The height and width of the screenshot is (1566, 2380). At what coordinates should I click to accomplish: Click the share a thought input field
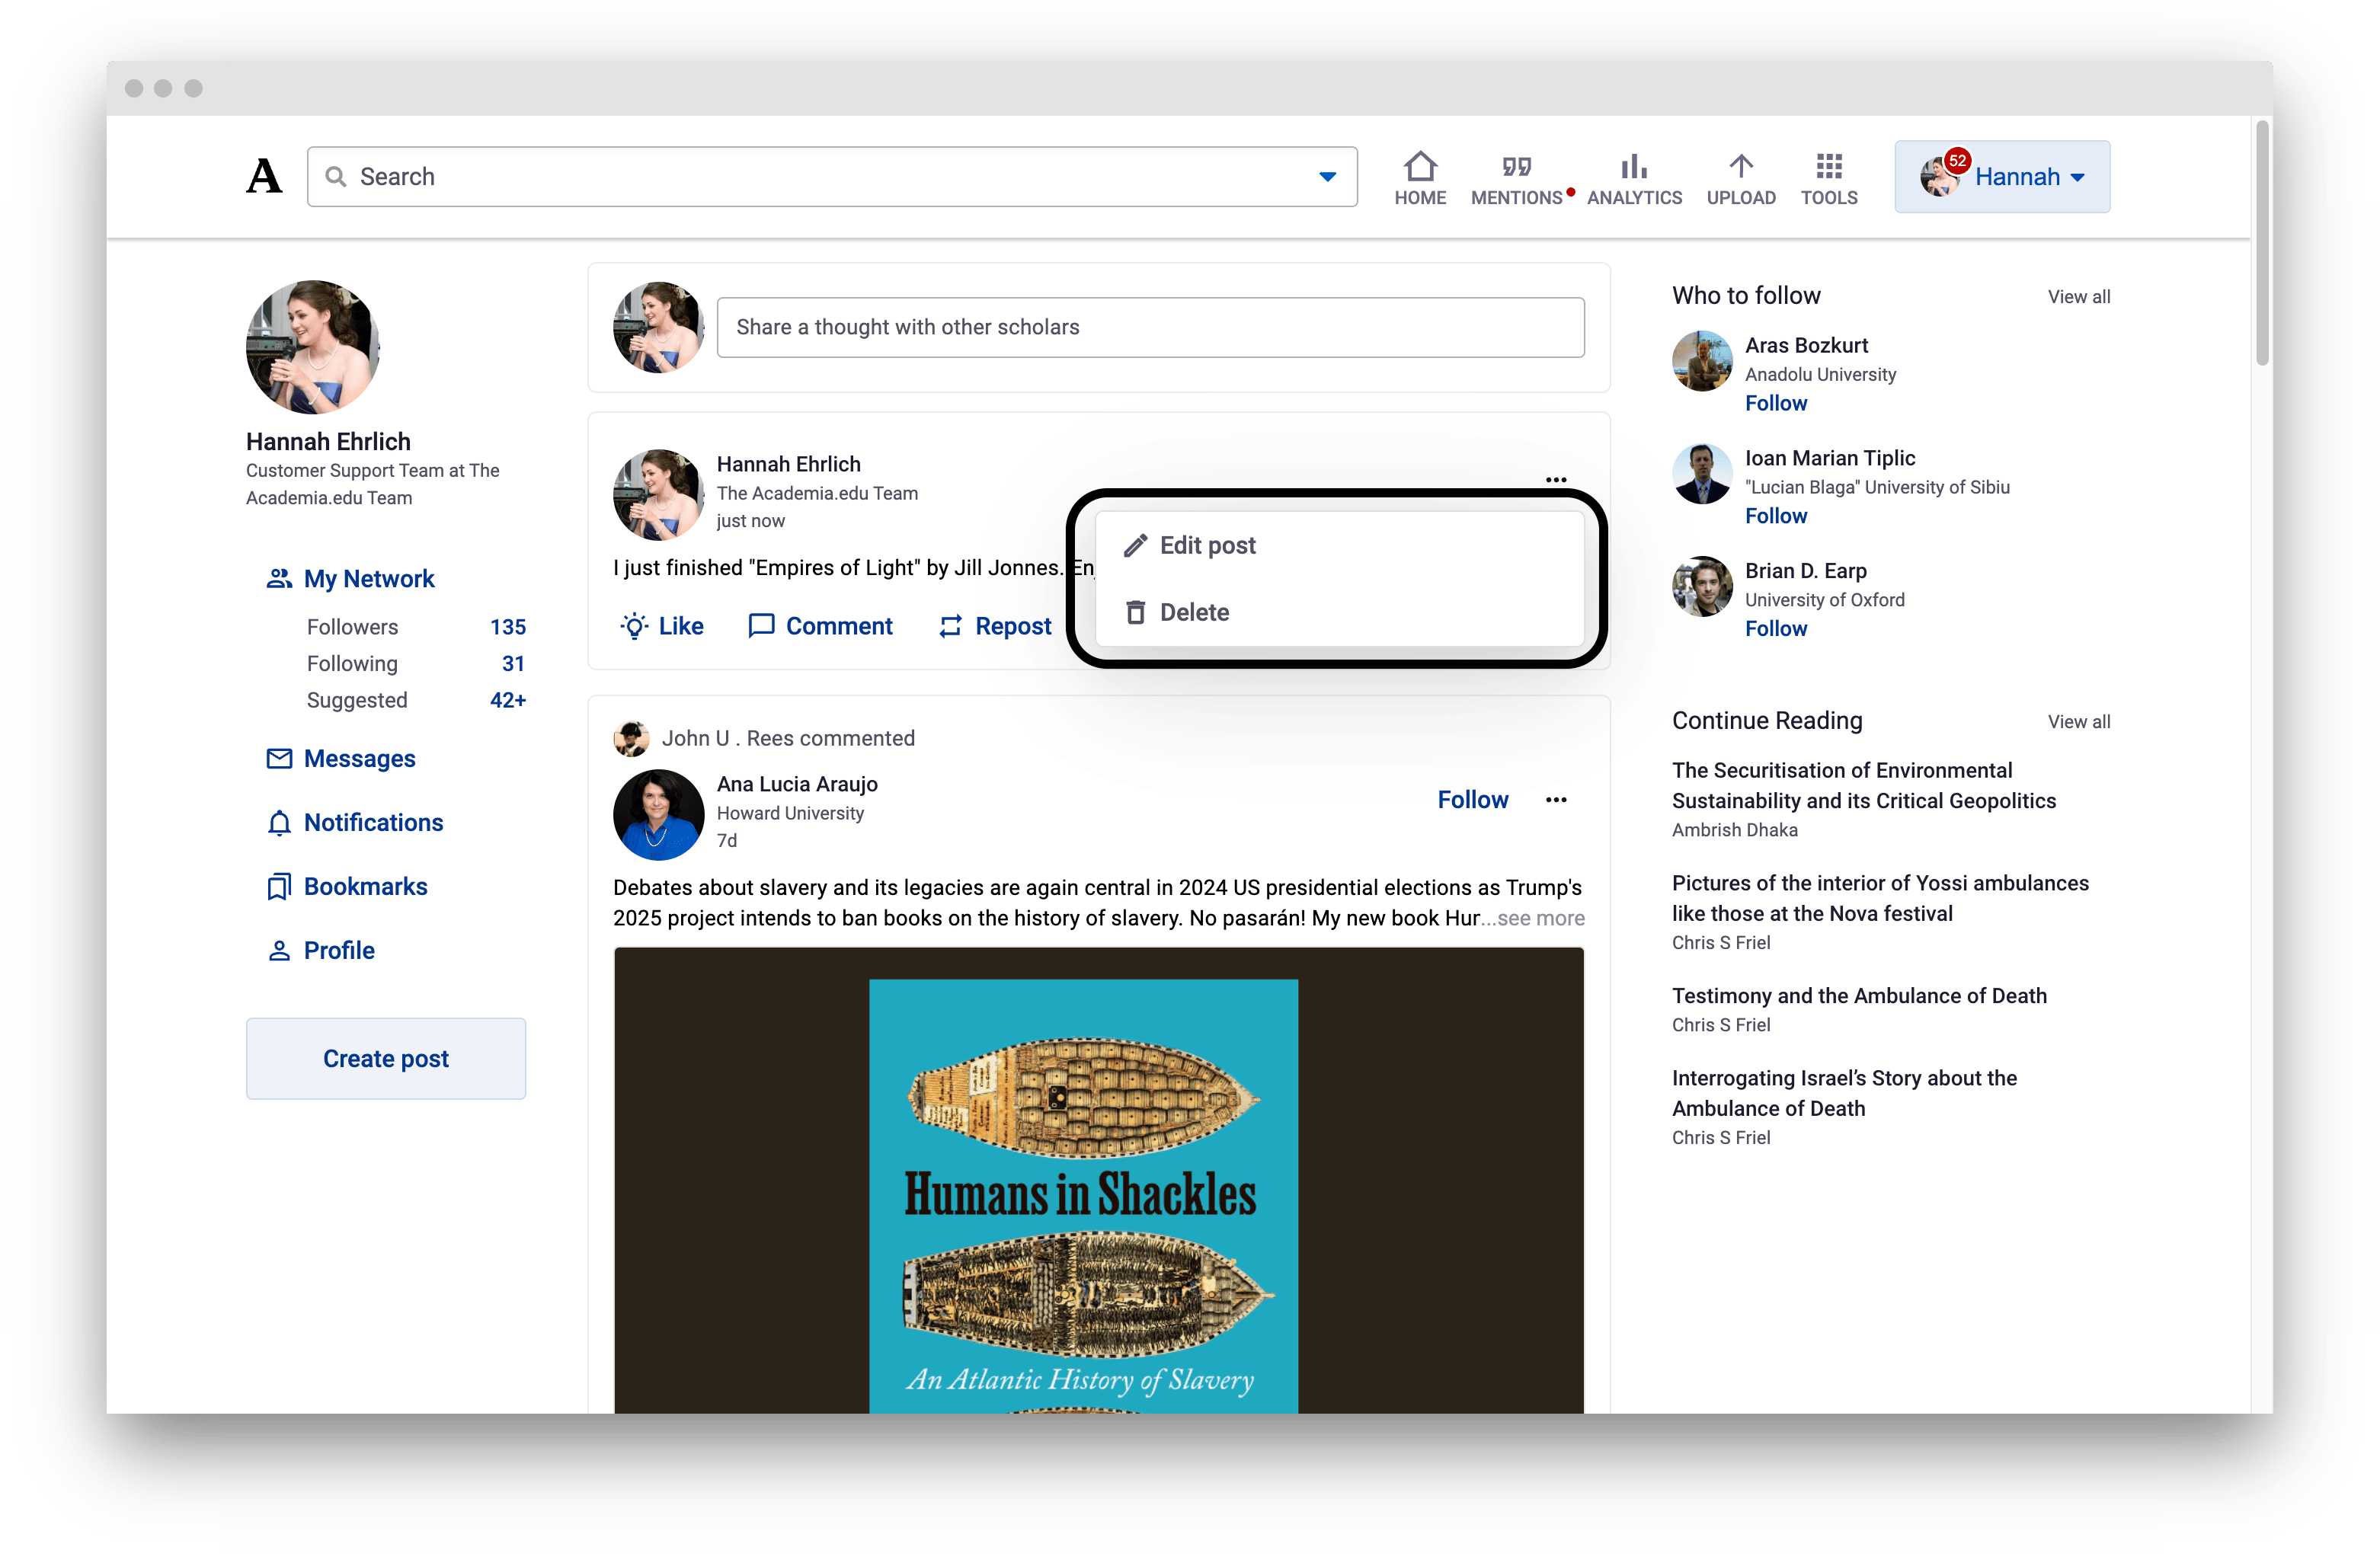1150,327
